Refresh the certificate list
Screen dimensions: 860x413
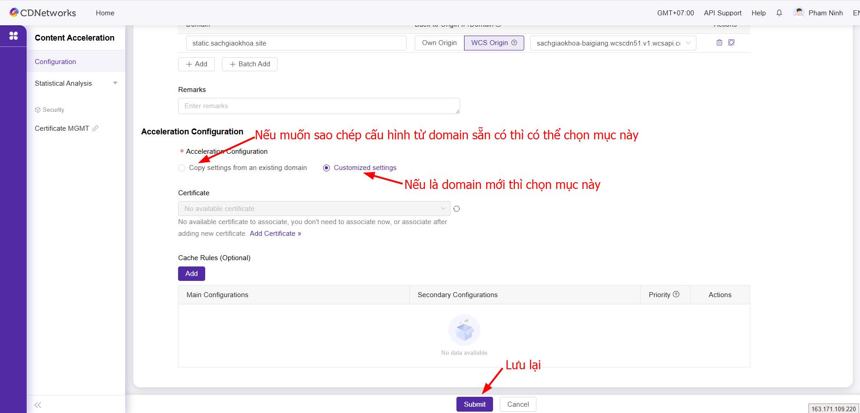coord(456,209)
